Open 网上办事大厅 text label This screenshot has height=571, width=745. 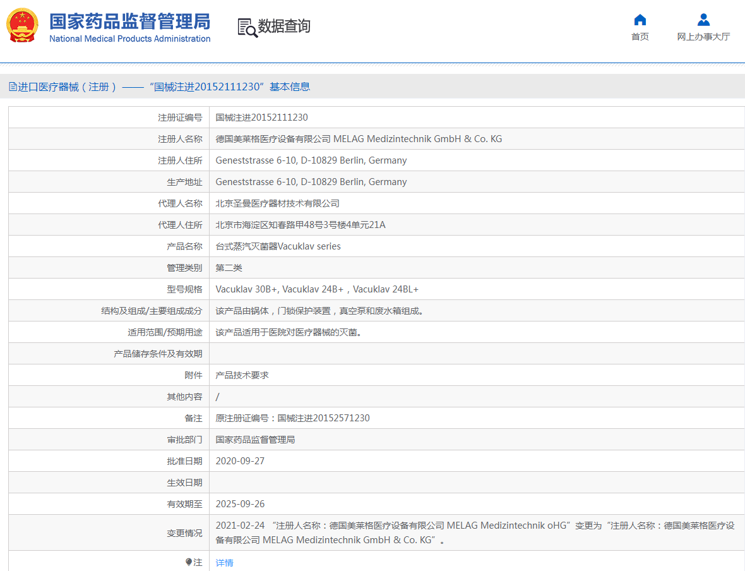point(703,37)
